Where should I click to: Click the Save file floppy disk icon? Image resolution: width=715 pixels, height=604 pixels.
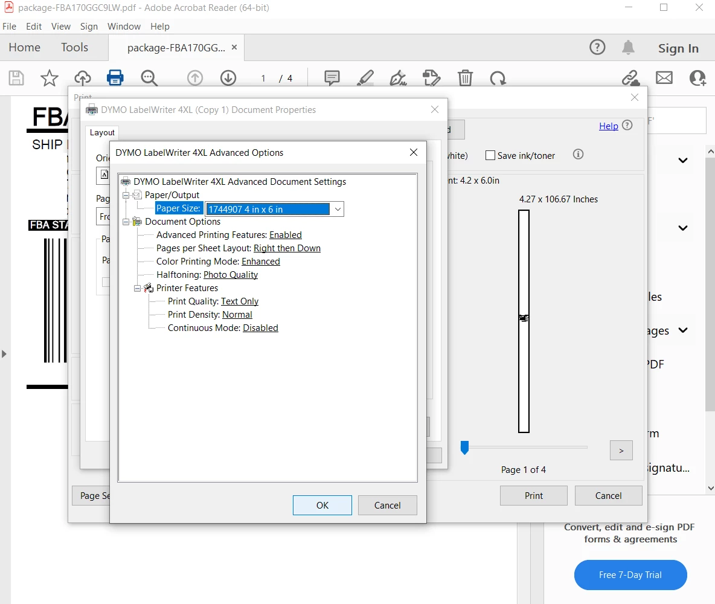(x=16, y=78)
